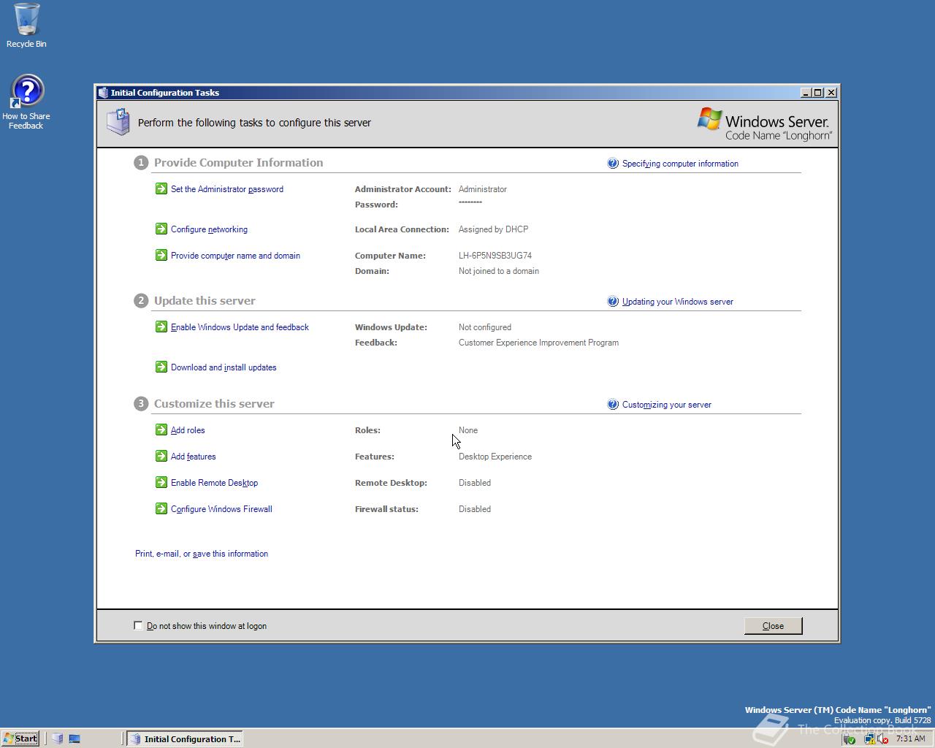Open Provide computer name and domain link

point(235,256)
